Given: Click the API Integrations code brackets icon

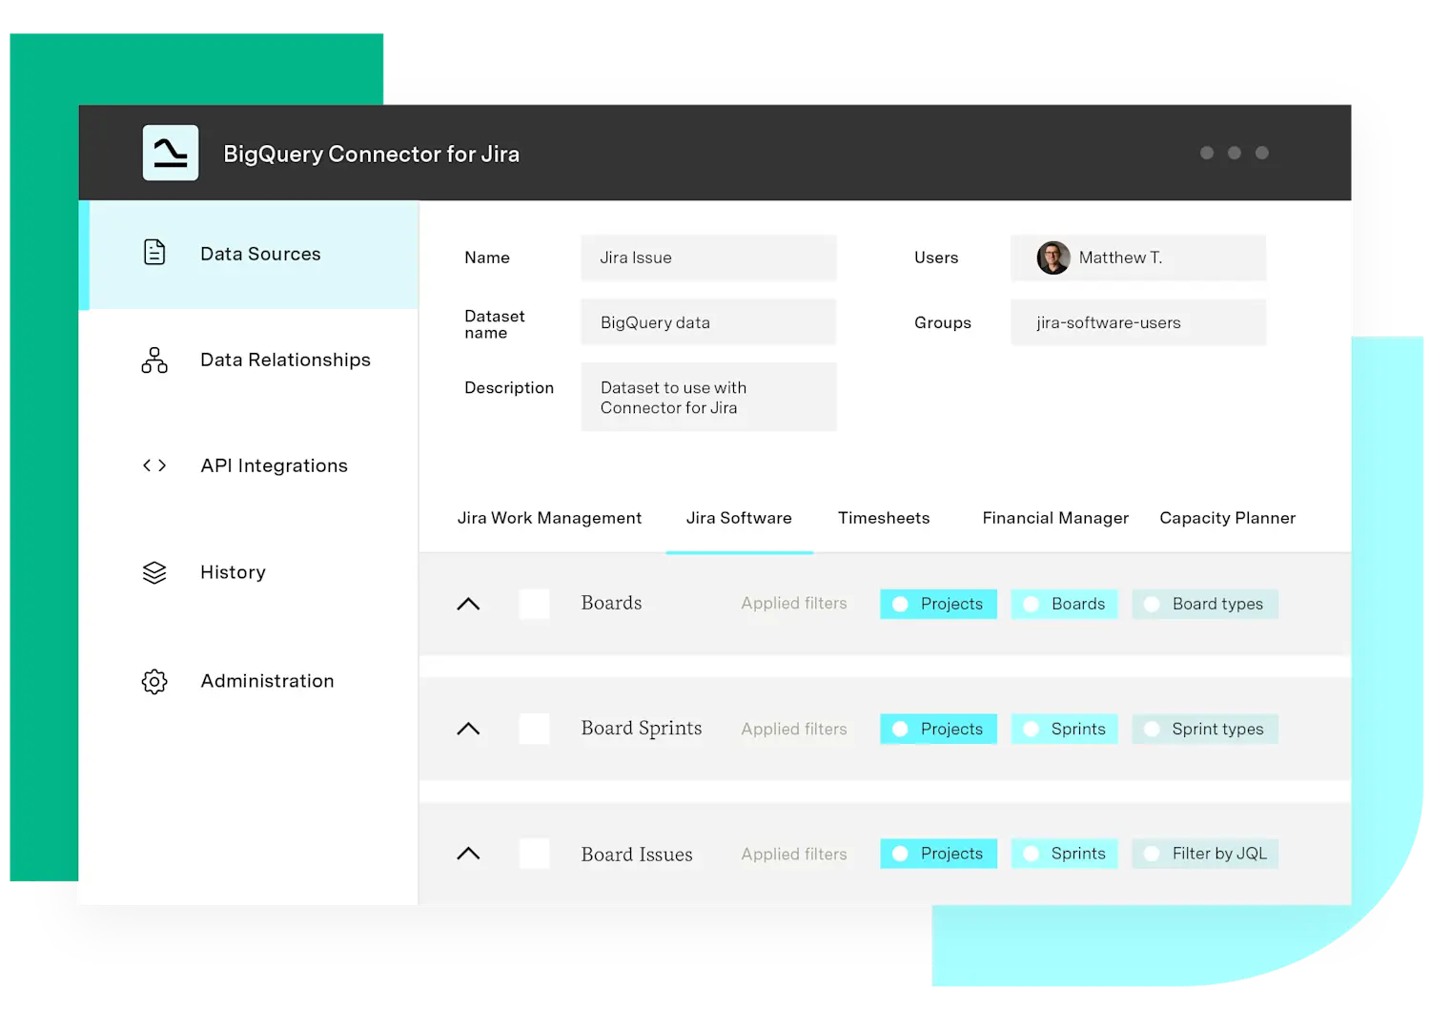Looking at the screenshot, I should [154, 465].
